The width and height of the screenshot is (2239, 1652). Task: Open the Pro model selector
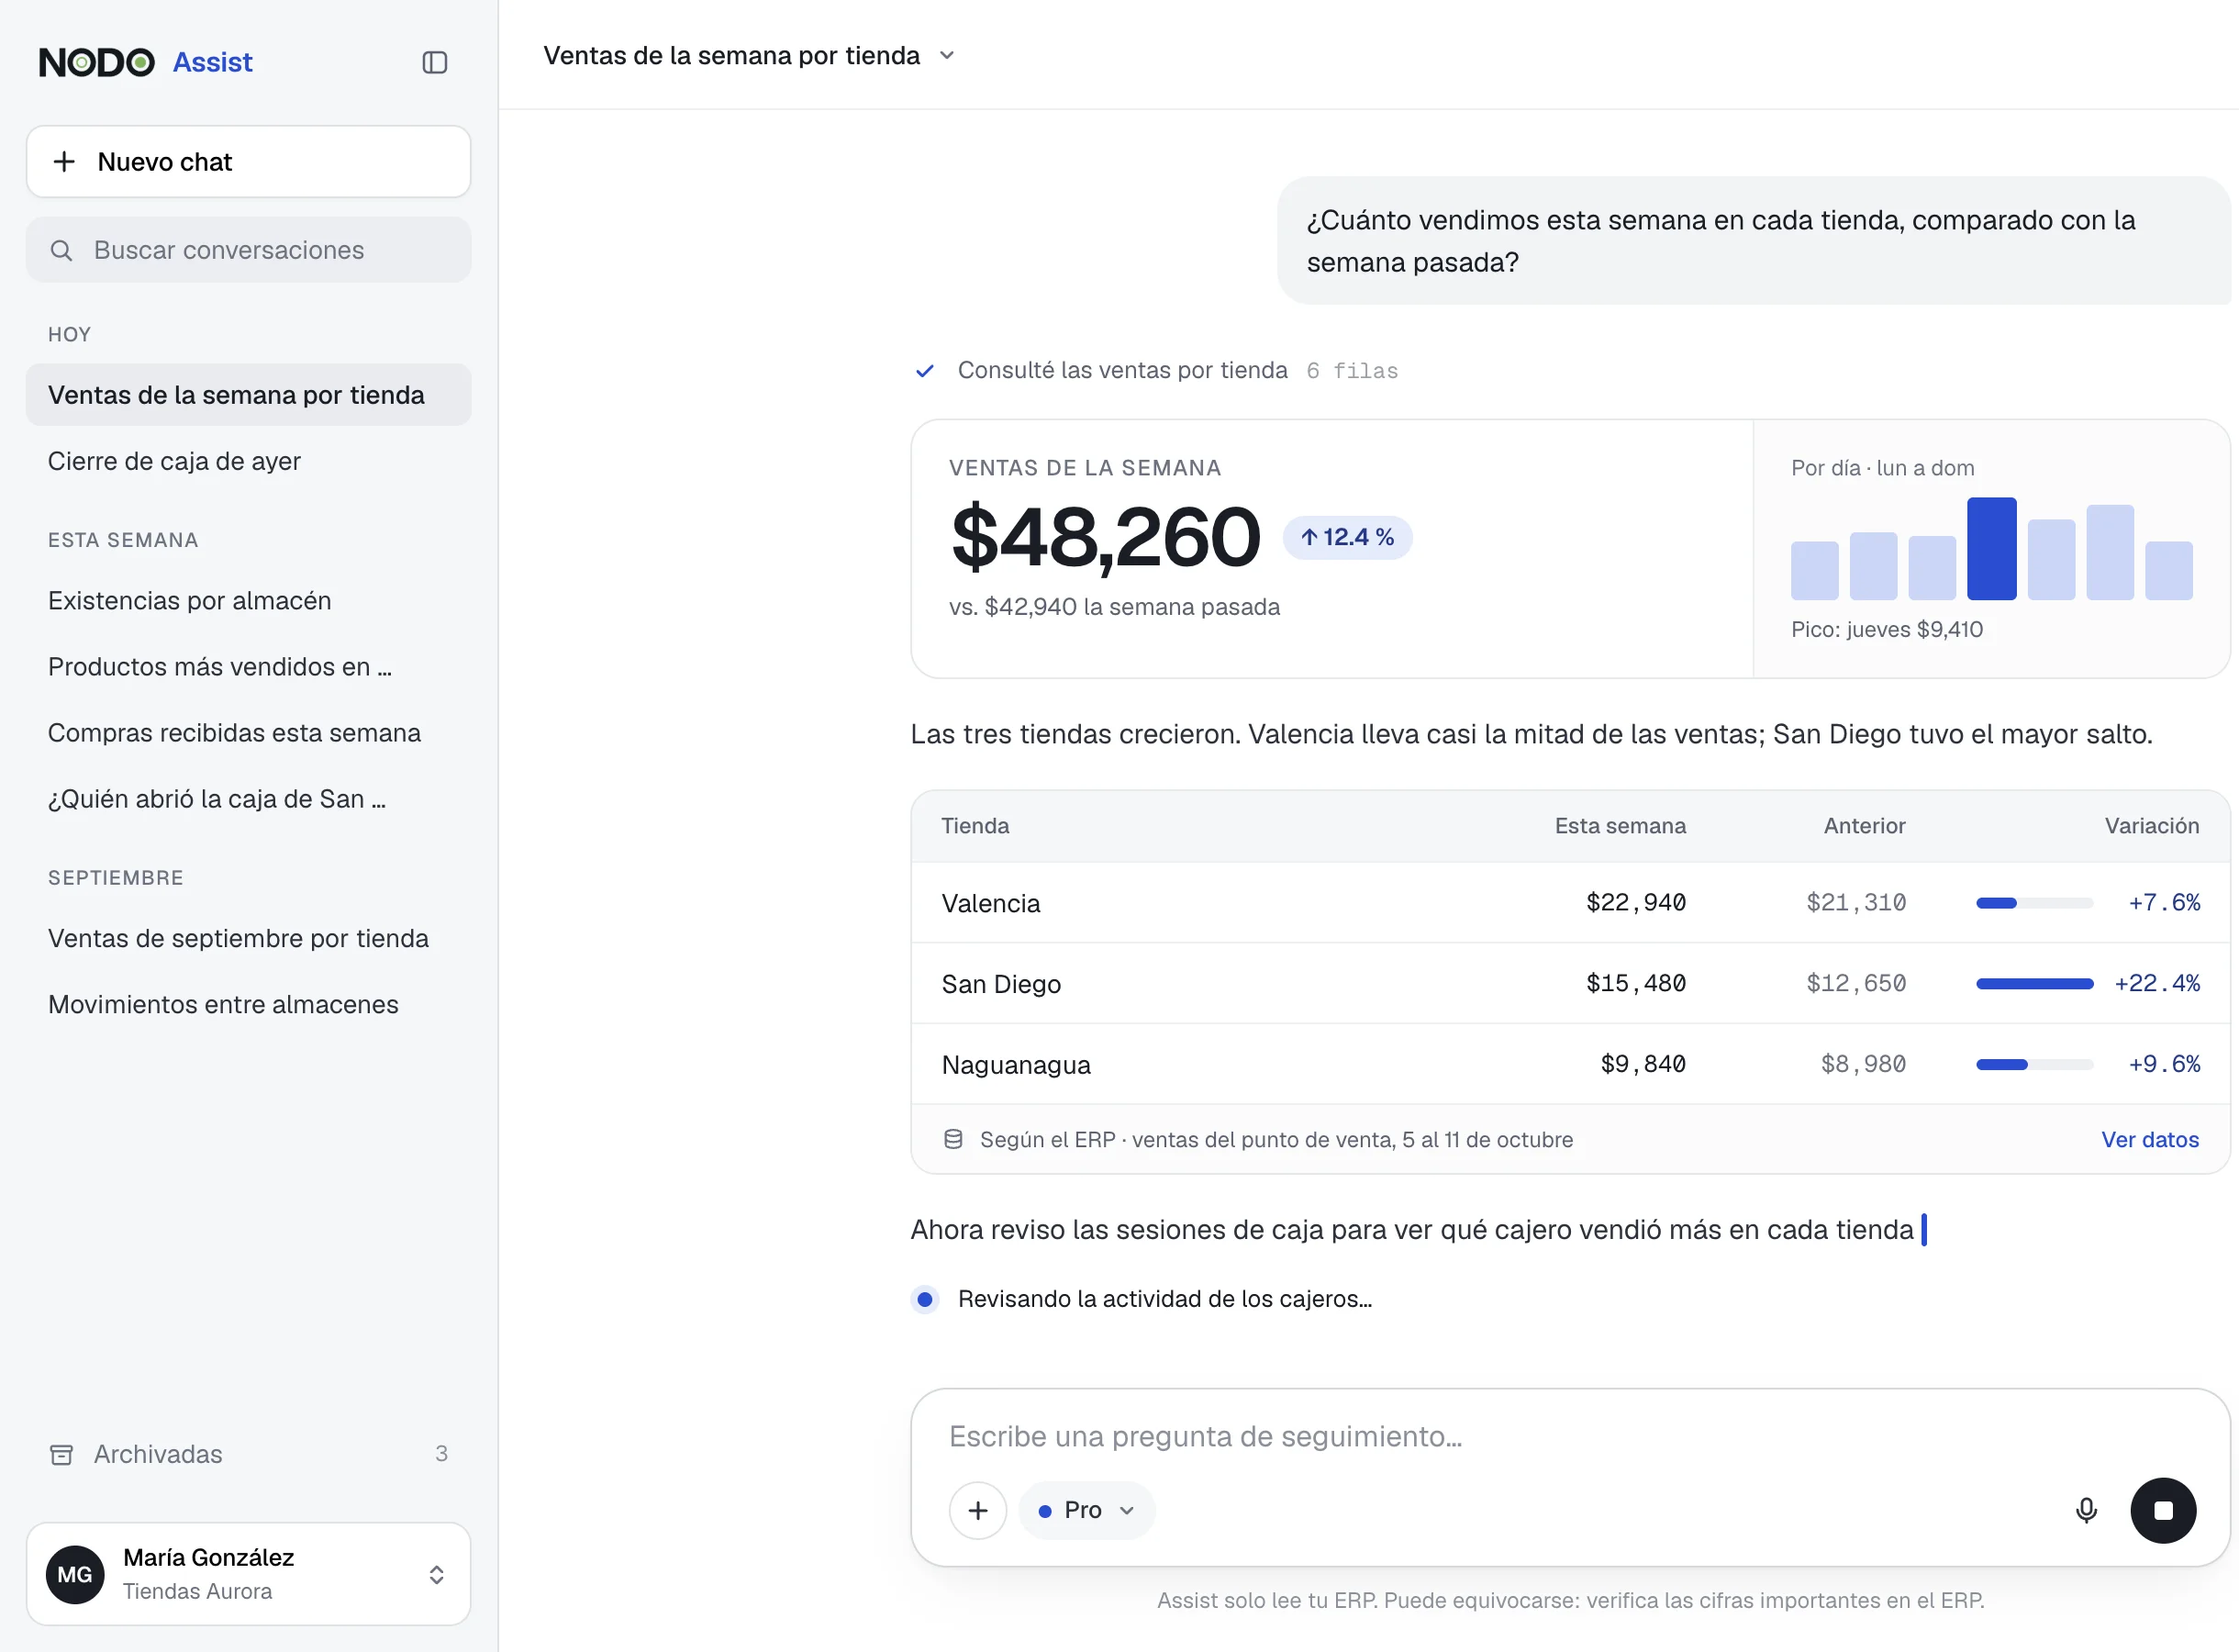tap(1086, 1510)
